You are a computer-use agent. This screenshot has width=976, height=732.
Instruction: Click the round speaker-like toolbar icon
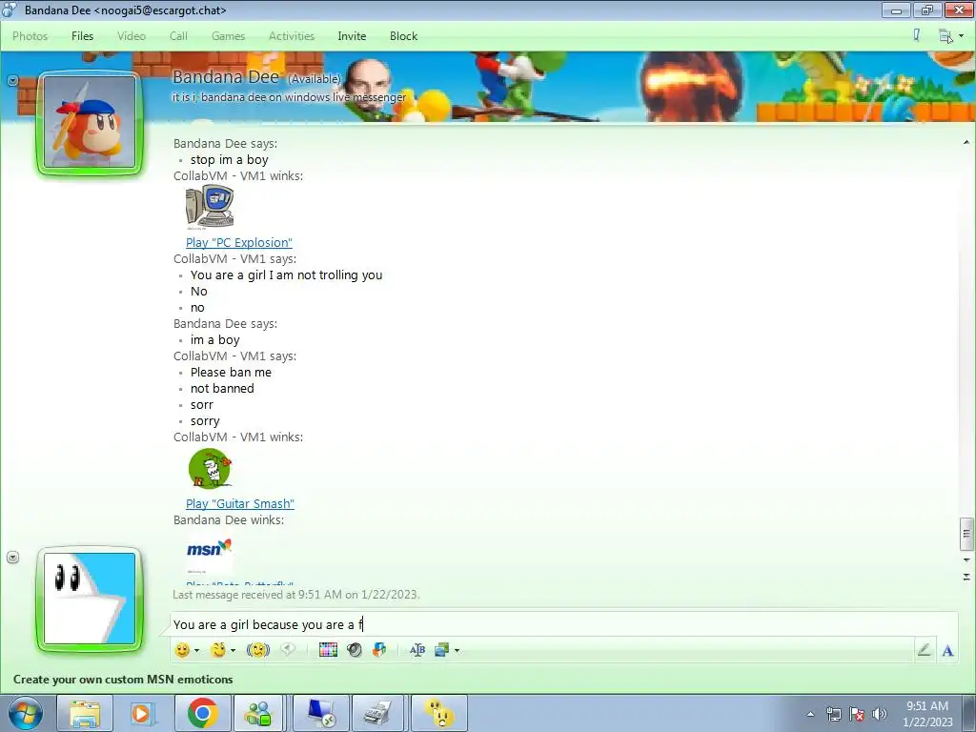pyautogui.click(x=355, y=650)
